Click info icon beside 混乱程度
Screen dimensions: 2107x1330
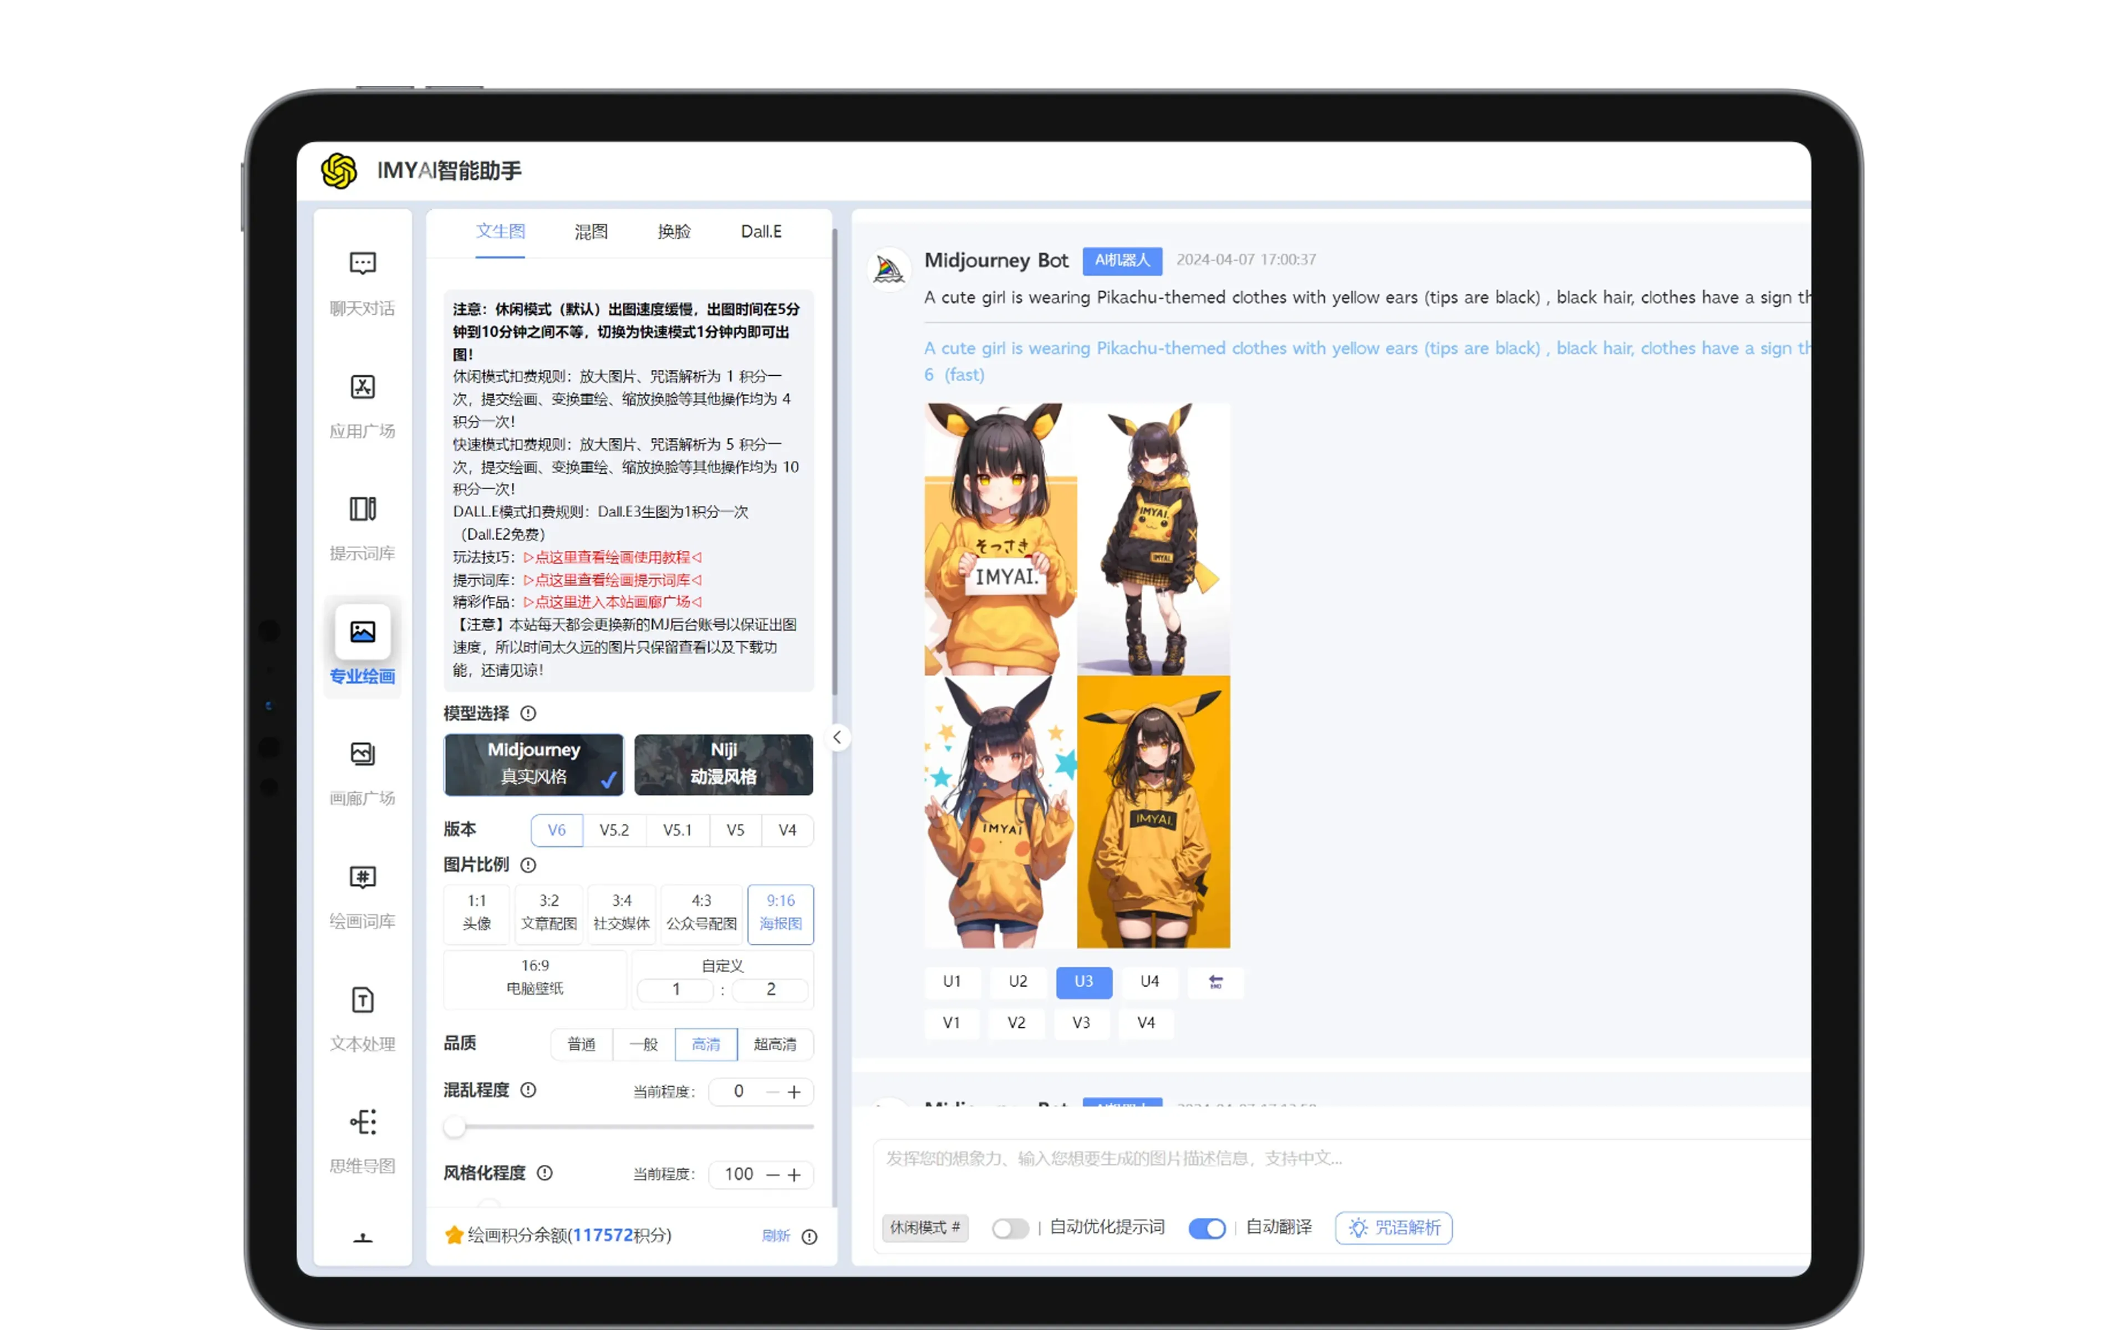(x=528, y=1091)
